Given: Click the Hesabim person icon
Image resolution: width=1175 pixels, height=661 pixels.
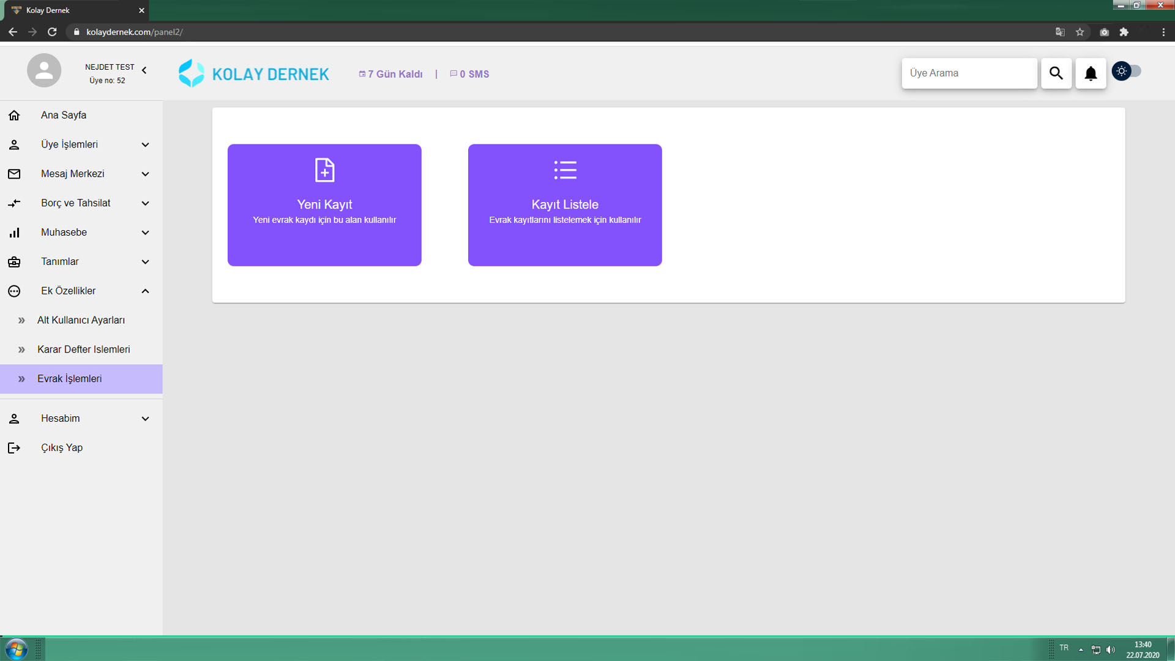Looking at the screenshot, I should coord(14,419).
